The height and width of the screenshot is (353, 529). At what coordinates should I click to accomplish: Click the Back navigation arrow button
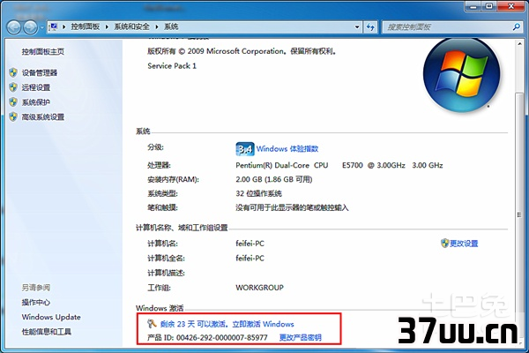(x=14, y=27)
